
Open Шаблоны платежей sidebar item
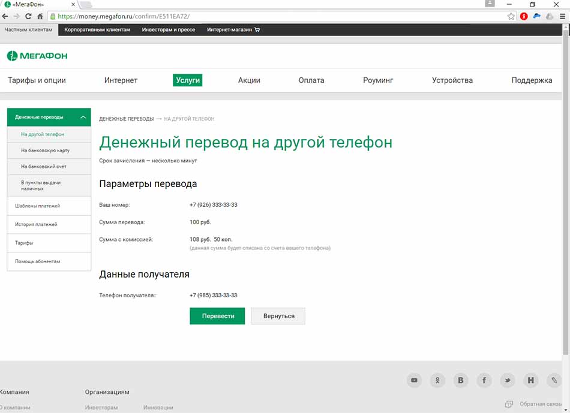coord(49,206)
